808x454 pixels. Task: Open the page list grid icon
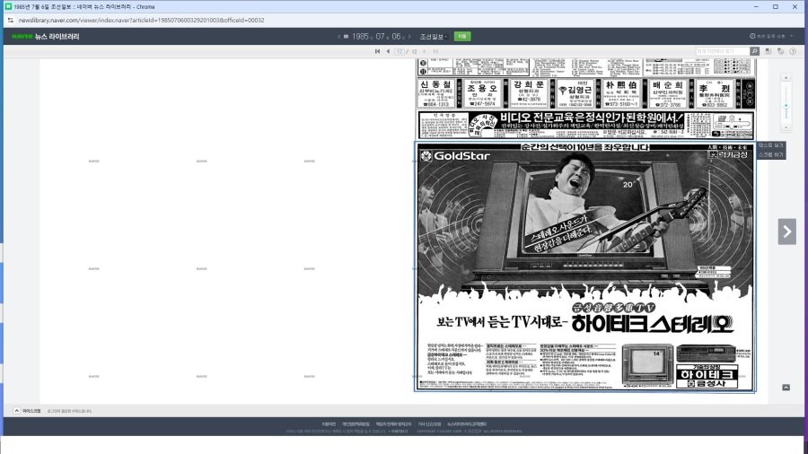point(768,51)
